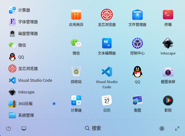Open the 360压缩 list entry
The height and width of the screenshot is (136, 185).
click(32, 104)
